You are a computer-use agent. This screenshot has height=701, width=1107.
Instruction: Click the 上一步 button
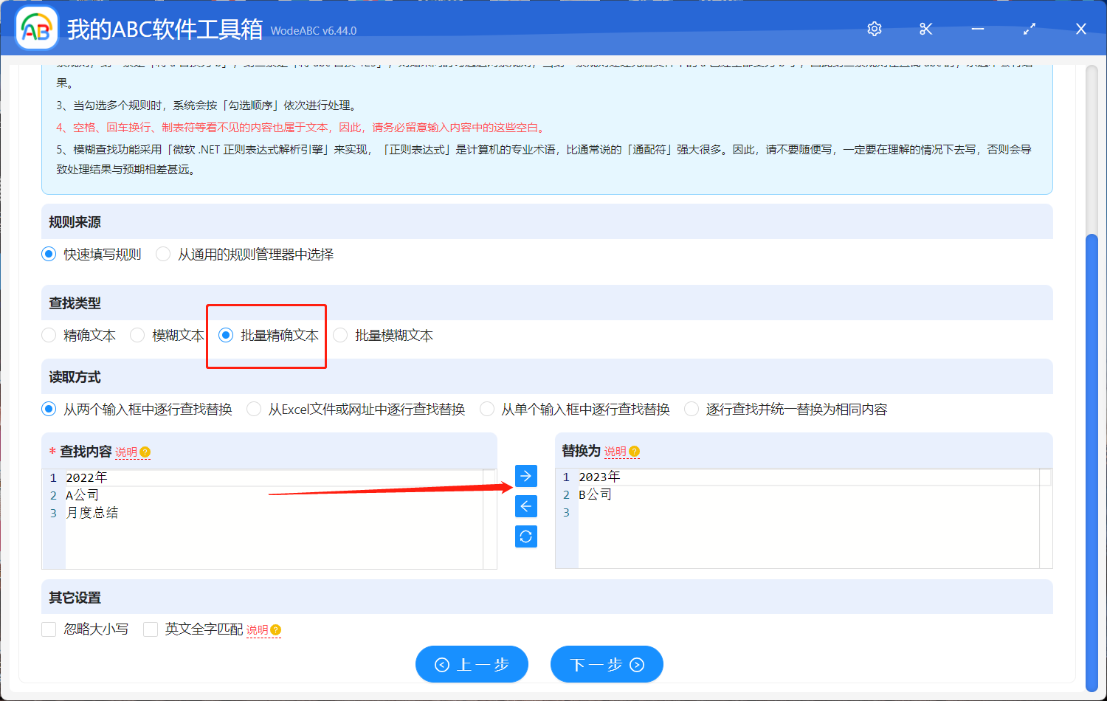[x=472, y=664]
